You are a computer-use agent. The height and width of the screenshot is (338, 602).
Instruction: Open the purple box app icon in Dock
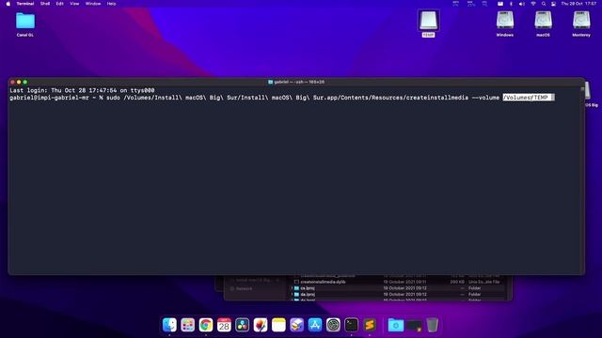297,325
